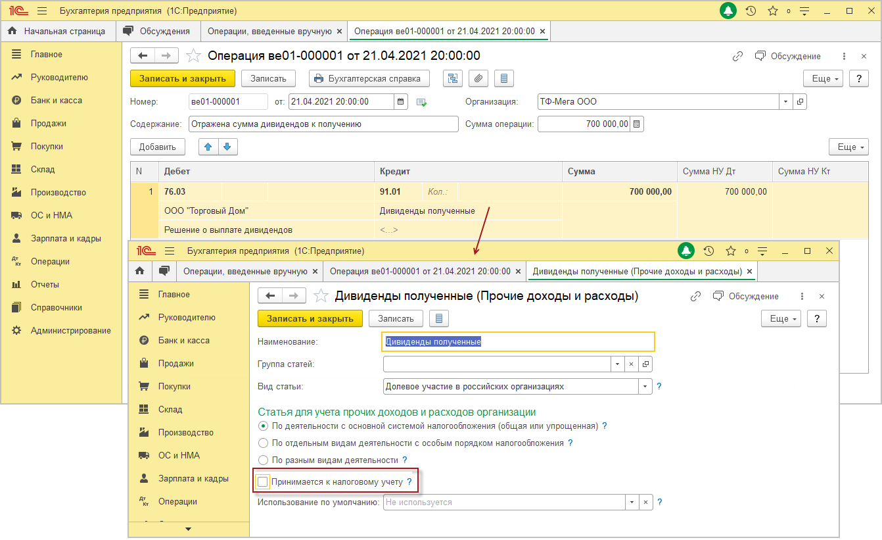Click green document posting status icon

421,102
